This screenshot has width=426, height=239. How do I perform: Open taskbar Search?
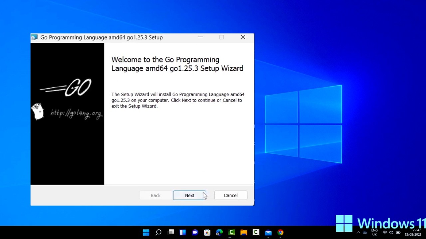(158, 232)
